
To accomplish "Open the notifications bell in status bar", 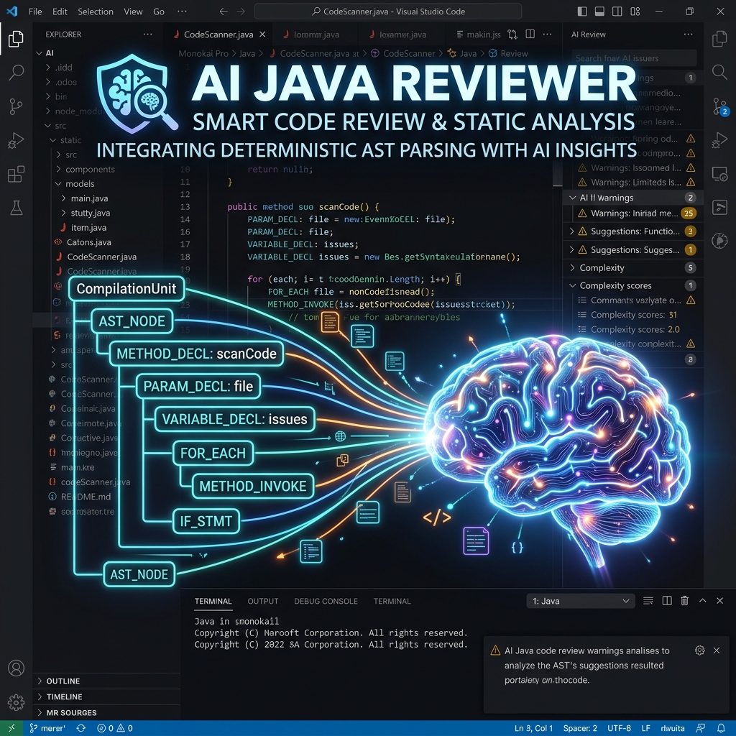I will (x=722, y=728).
